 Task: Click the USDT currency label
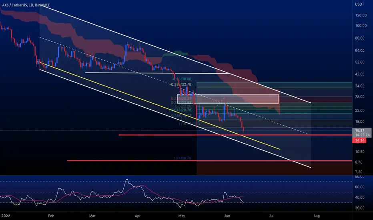point(359,4)
